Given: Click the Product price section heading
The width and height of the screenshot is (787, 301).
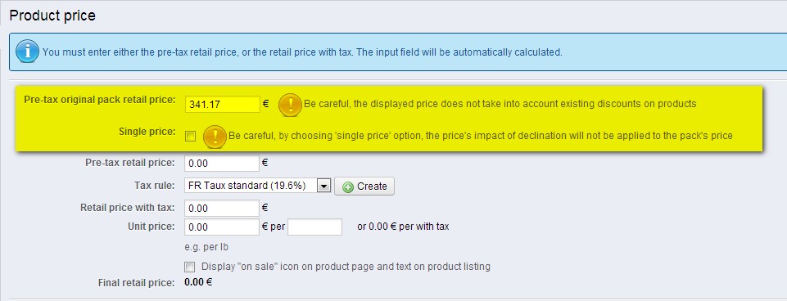Looking at the screenshot, I should pyautogui.click(x=52, y=16).
